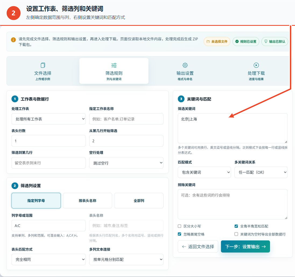295x277 pixels.
Task: Click the 表头行数 field showing 1
Action: (x=49, y=141)
